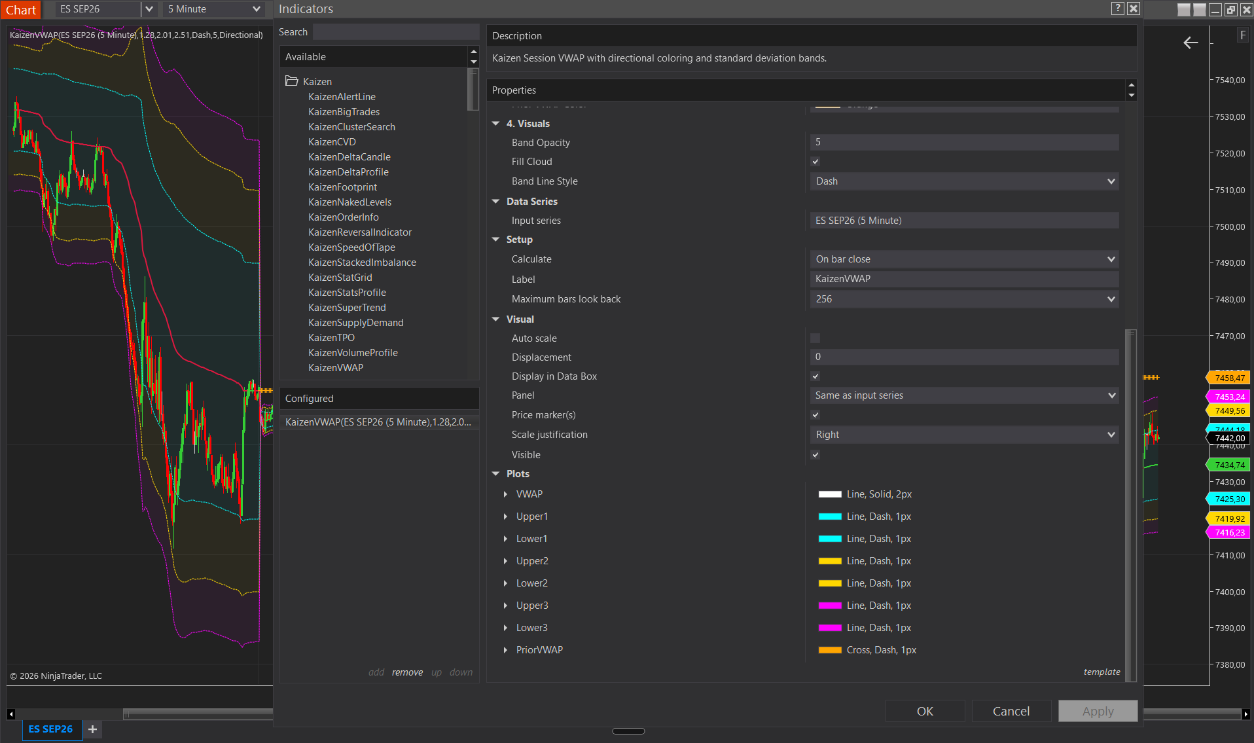Expand the VWAP plot settings
1254x743 pixels.
[505, 494]
